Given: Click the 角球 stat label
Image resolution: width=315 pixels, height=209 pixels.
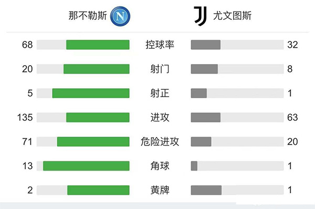Looking at the screenshot, I should coord(160,166).
